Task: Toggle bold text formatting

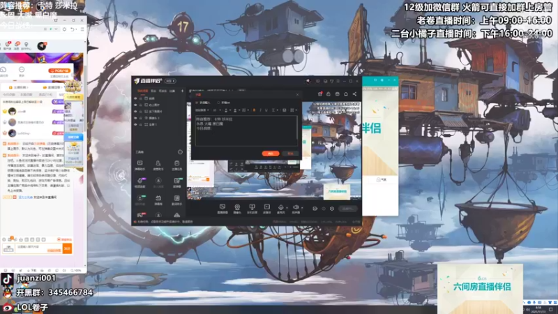Action: [x=254, y=110]
